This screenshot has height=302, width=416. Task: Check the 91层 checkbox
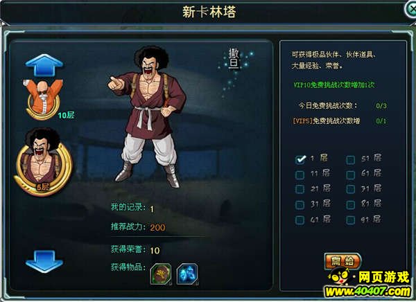click(350, 220)
